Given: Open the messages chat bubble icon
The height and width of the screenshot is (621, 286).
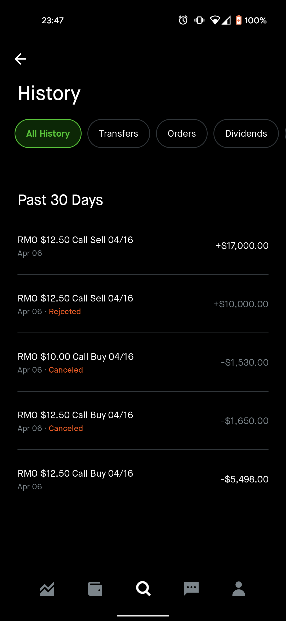Looking at the screenshot, I should click(191, 589).
